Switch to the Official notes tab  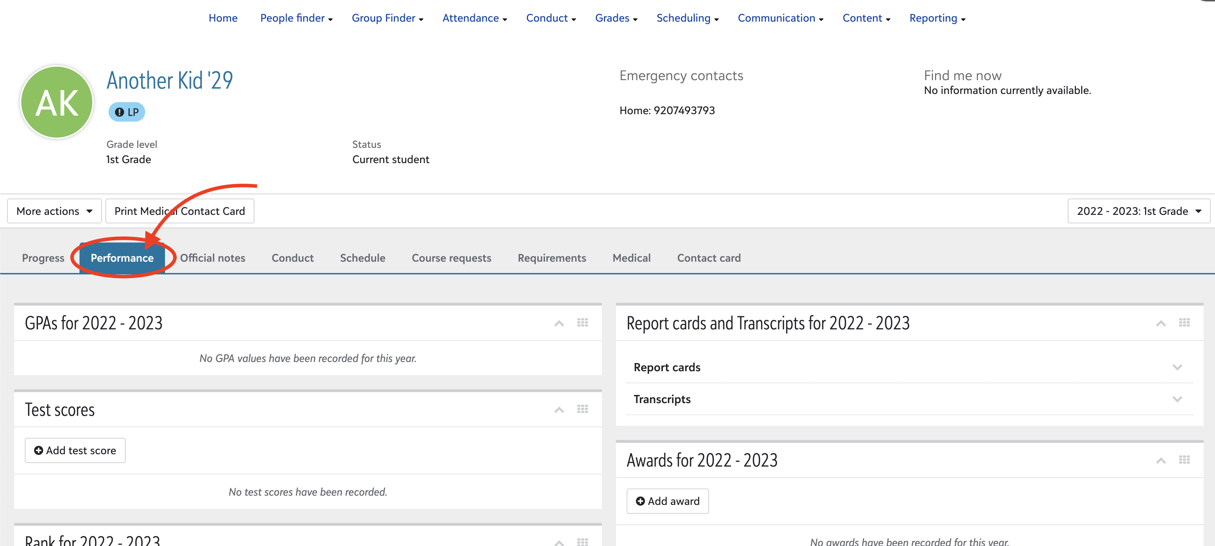(212, 258)
